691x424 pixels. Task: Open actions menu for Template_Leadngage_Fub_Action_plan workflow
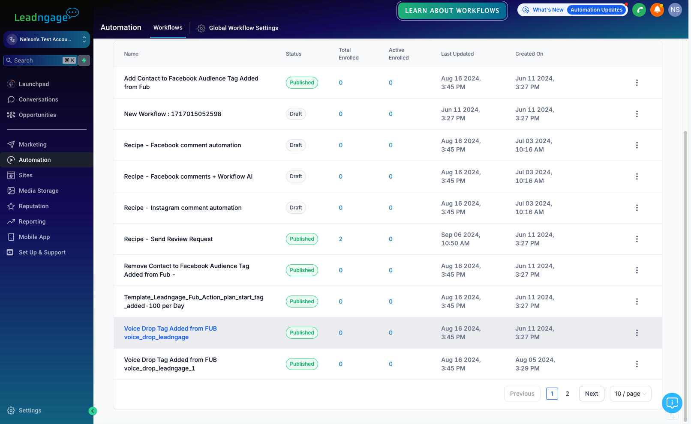(637, 302)
